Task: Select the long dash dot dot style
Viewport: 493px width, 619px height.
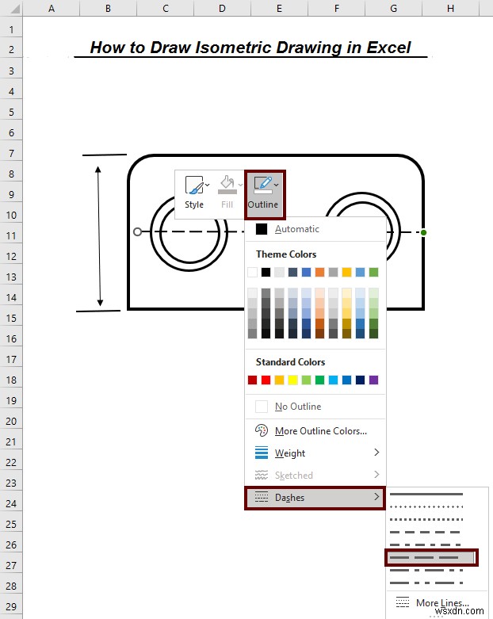Action: click(x=426, y=583)
